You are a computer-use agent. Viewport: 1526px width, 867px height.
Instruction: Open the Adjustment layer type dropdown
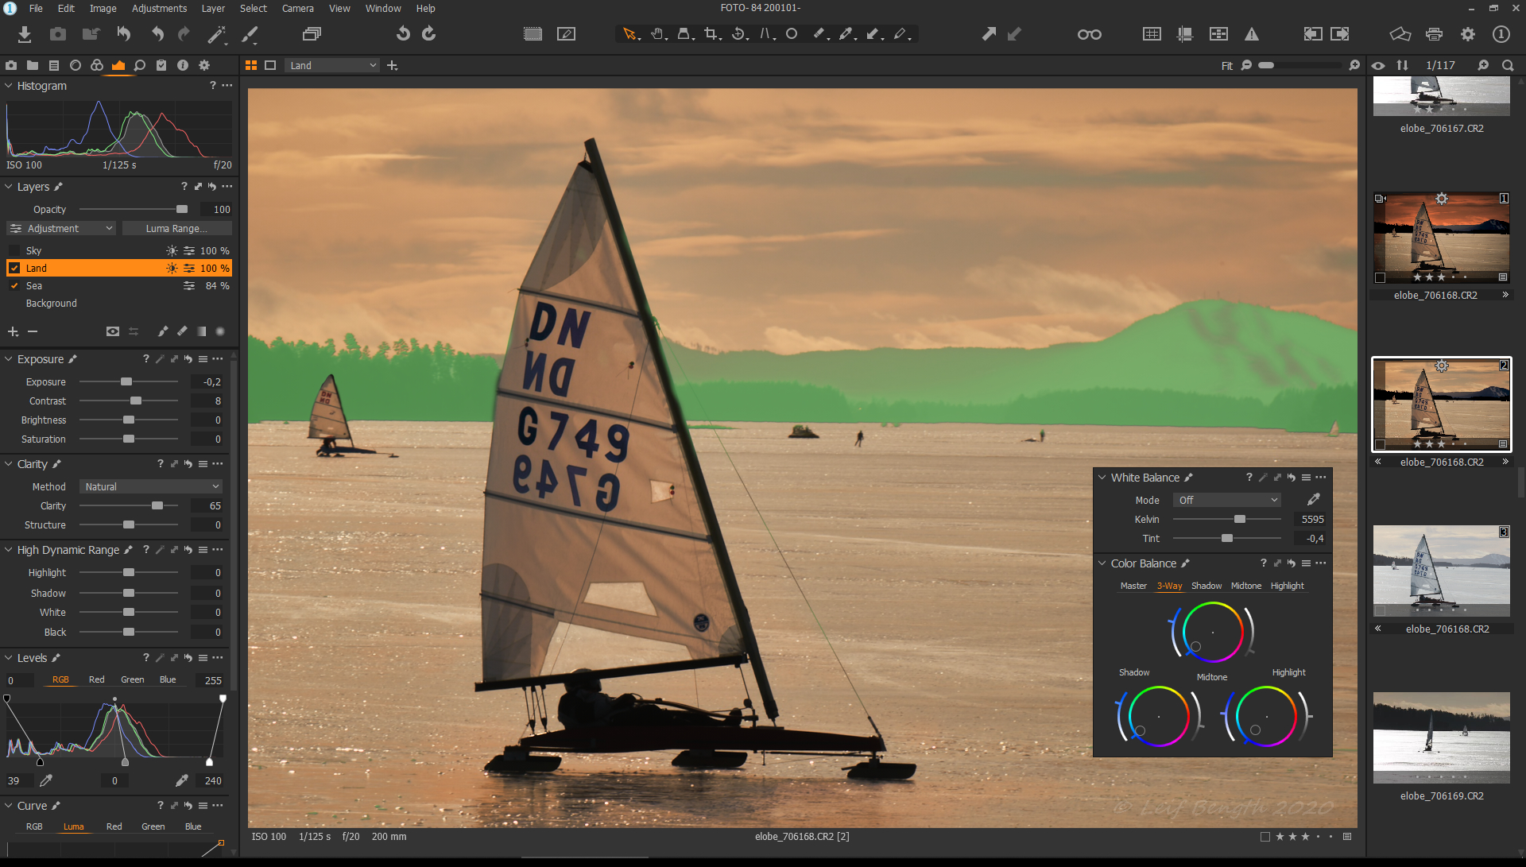61,229
